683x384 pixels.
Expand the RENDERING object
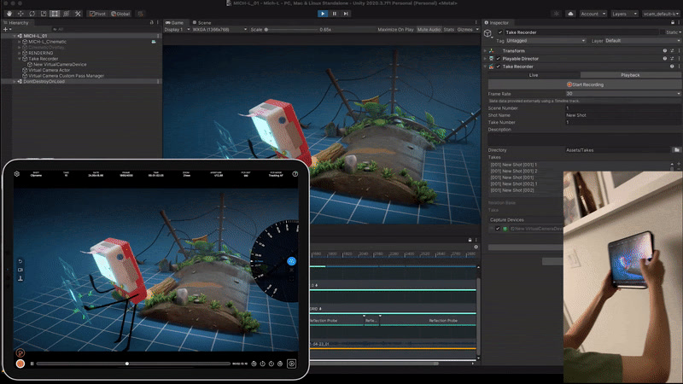pos(19,53)
